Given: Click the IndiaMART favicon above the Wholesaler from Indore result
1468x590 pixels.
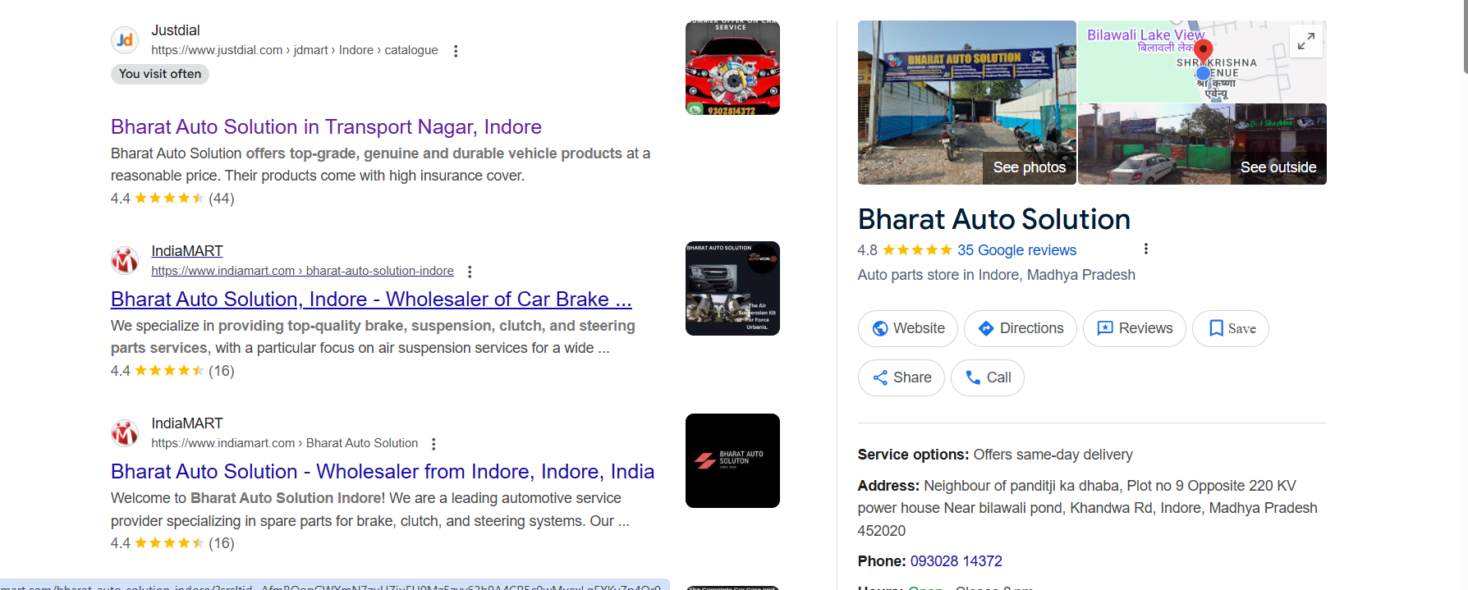Looking at the screenshot, I should point(125,433).
